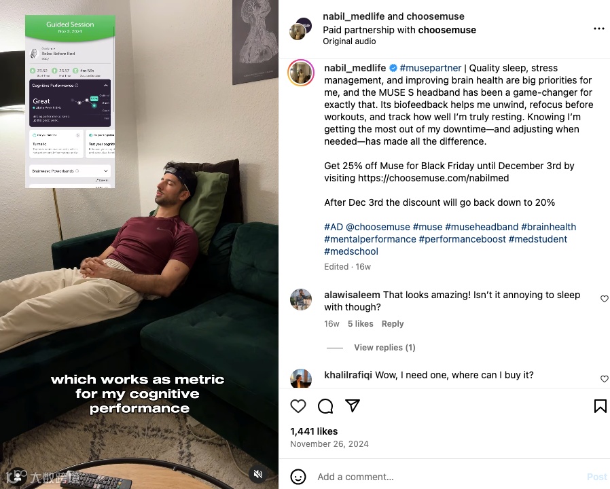View nabil_medlife's story profile picture
610x489 pixels.
coord(301,73)
